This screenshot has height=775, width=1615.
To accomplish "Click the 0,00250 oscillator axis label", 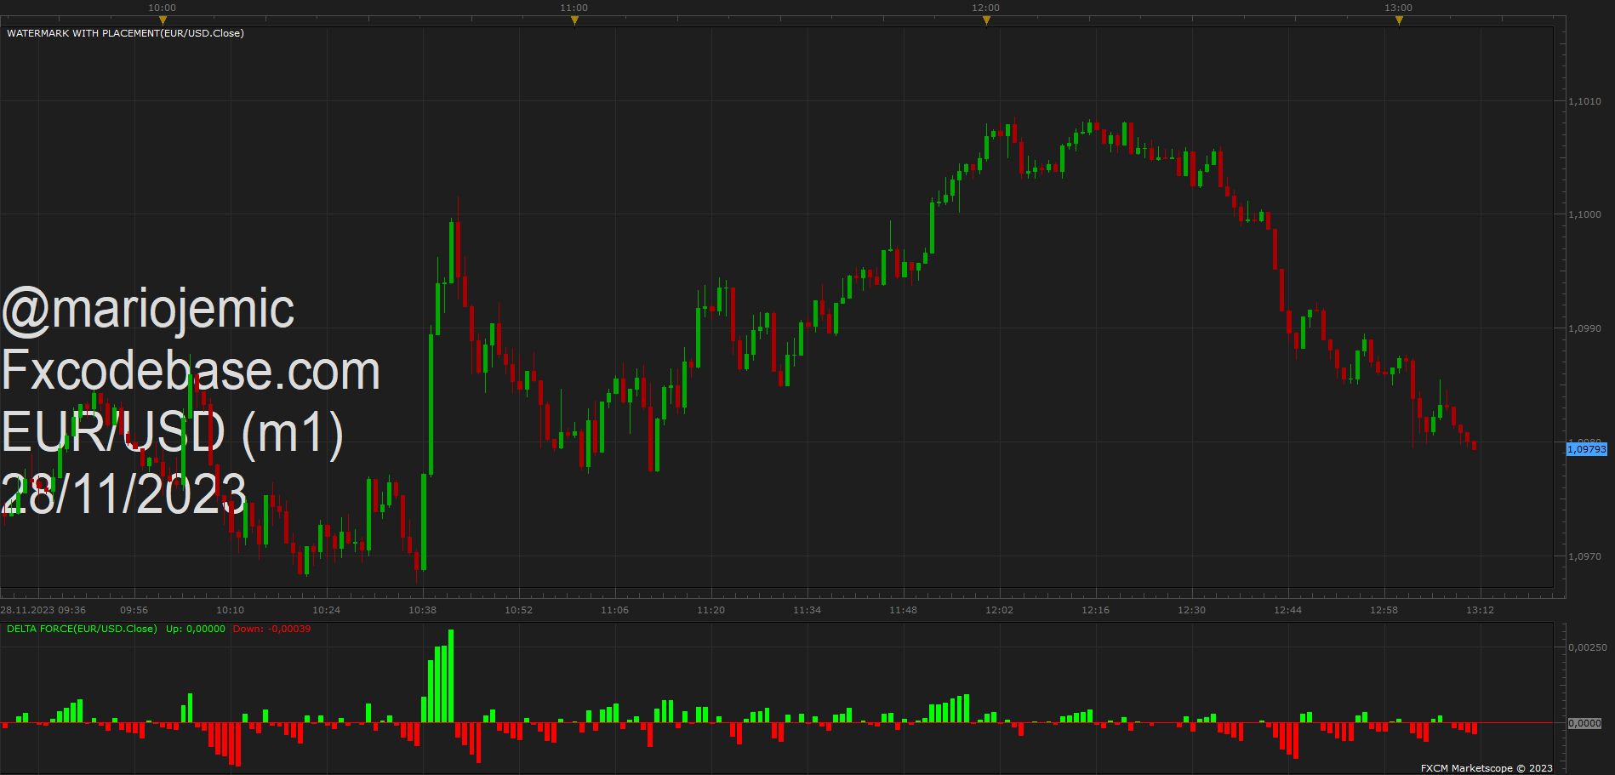I will (1588, 647).
